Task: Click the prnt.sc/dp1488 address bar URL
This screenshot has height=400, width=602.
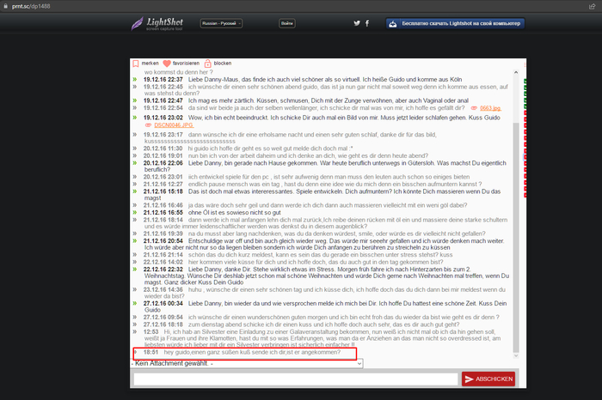Action: 31,6
